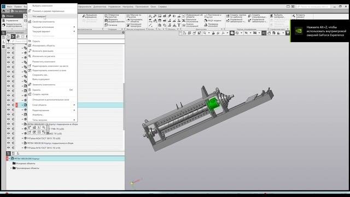Choose Что неверно? in context menu
The width and height of the screenshot is (350, 197).
52,16
